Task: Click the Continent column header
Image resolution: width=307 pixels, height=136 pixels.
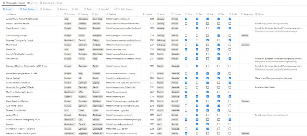Action: pyautogui.click(x=69, y=14)
